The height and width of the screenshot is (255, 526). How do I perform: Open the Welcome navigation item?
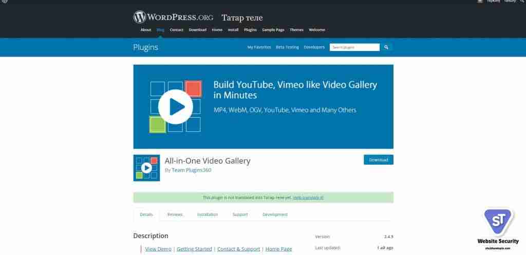317,30
